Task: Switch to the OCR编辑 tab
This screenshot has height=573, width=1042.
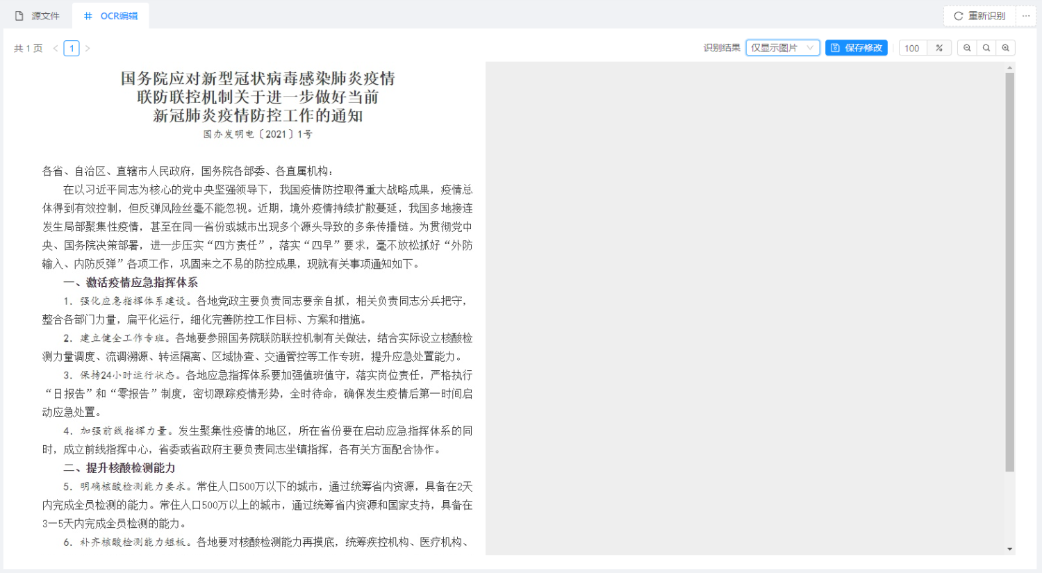Action: (110, 16)
